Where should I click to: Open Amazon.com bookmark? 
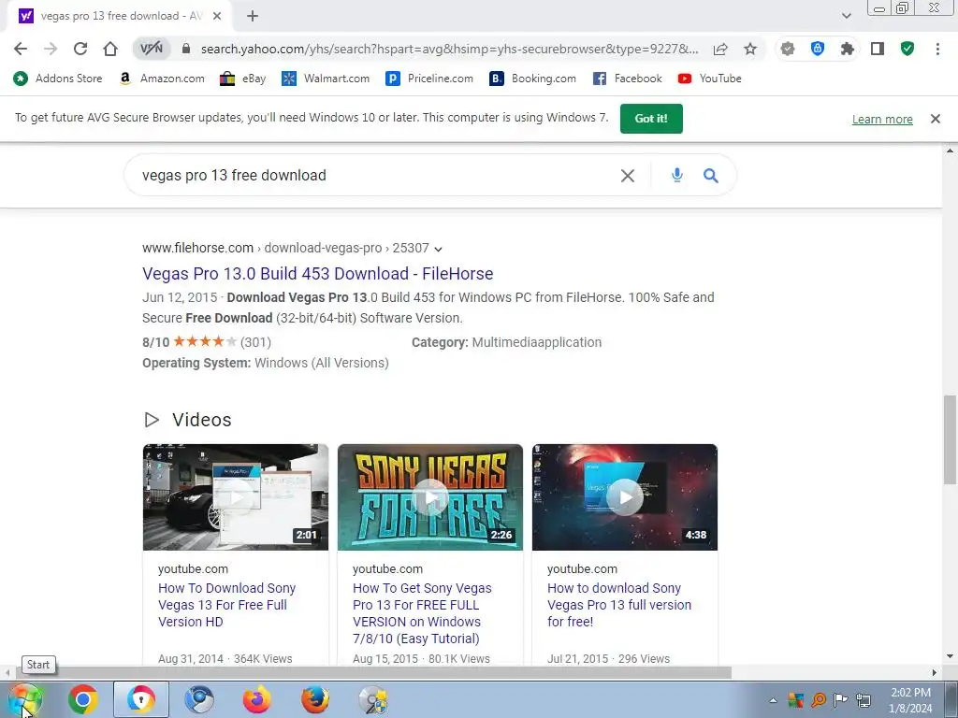coord(162,79)
